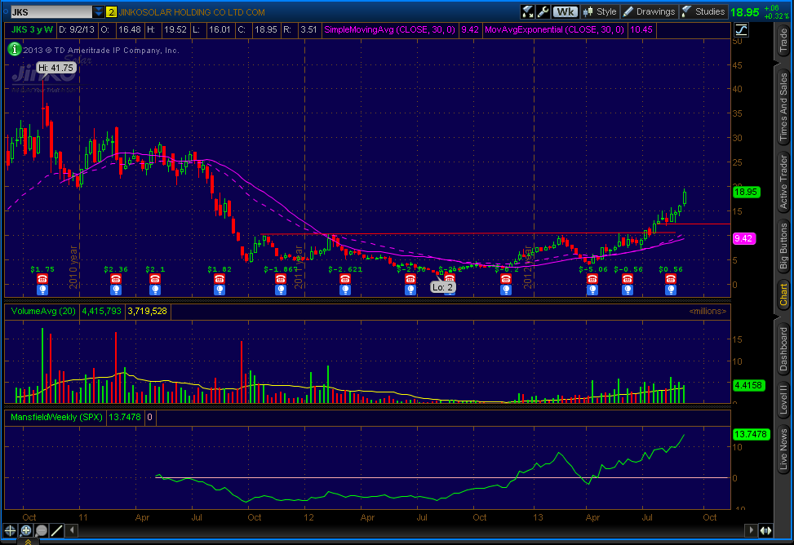Open the Studies menu
The image size is (794, 545).
pyautogui.click(x=703, y=11)
